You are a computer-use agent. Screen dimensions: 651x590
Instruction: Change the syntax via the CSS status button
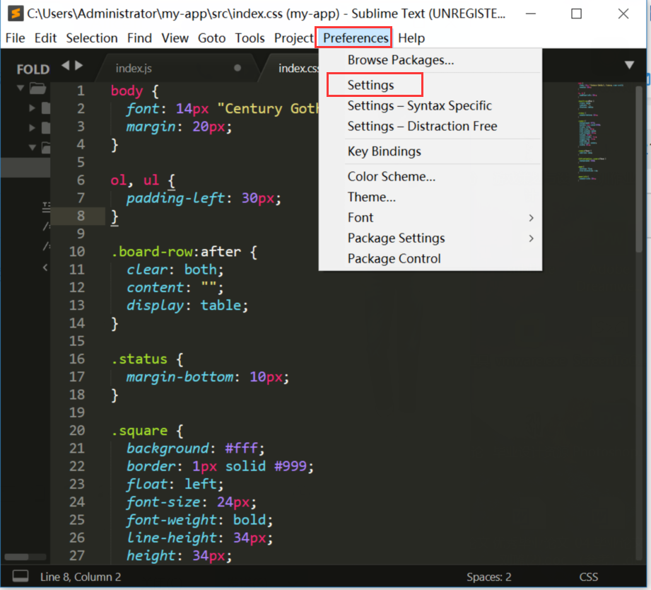588,577
